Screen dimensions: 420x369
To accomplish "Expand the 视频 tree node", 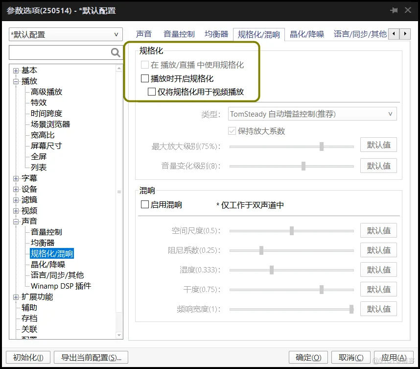I will [16, 210].
